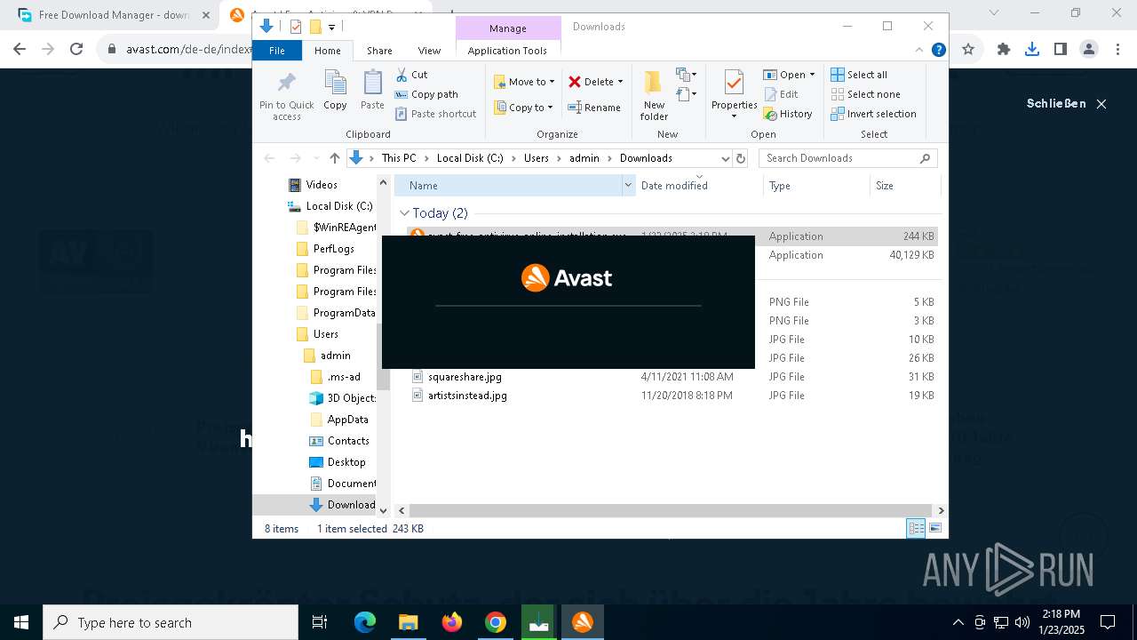1137x640 pixels.
Task: Select AppData folder in navigation tree
Action: coord(347,420)
